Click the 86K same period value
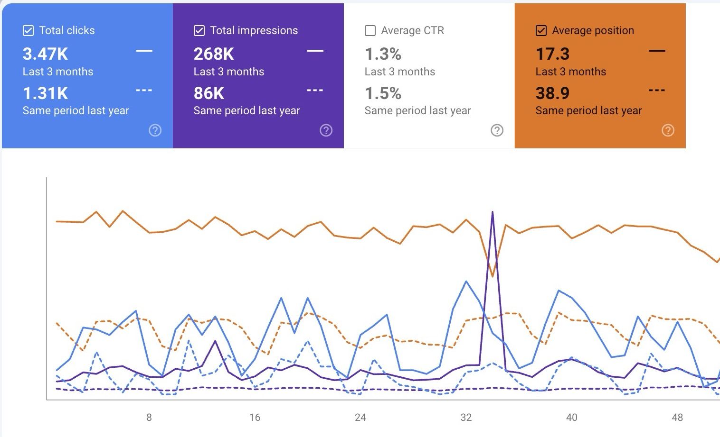This screenshot has height=437, width=720. click(209, 93)
